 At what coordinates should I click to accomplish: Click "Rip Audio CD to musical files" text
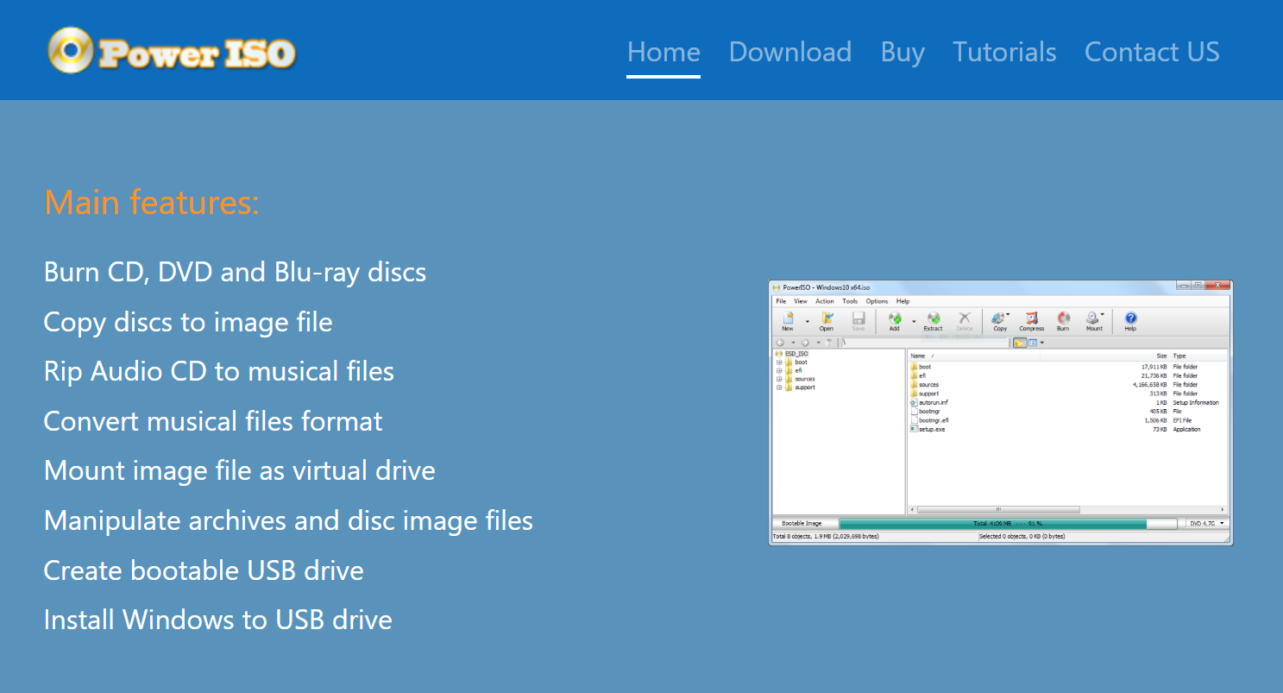(x=219, y=371)
